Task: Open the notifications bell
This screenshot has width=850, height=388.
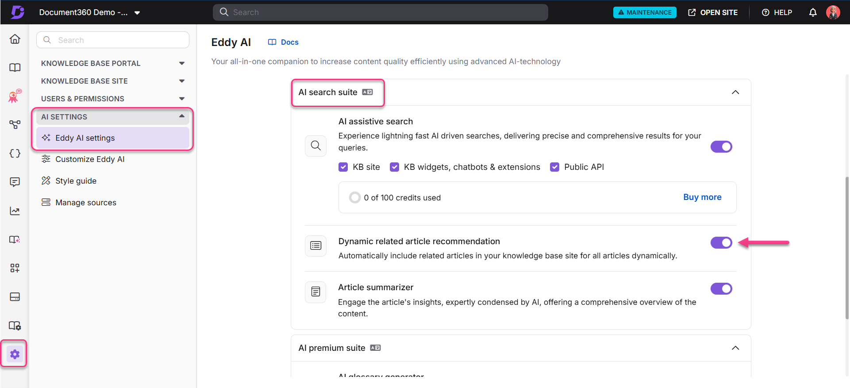Action: click(813, 12)
